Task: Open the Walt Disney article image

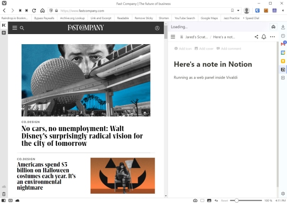Action: (86, 80)
